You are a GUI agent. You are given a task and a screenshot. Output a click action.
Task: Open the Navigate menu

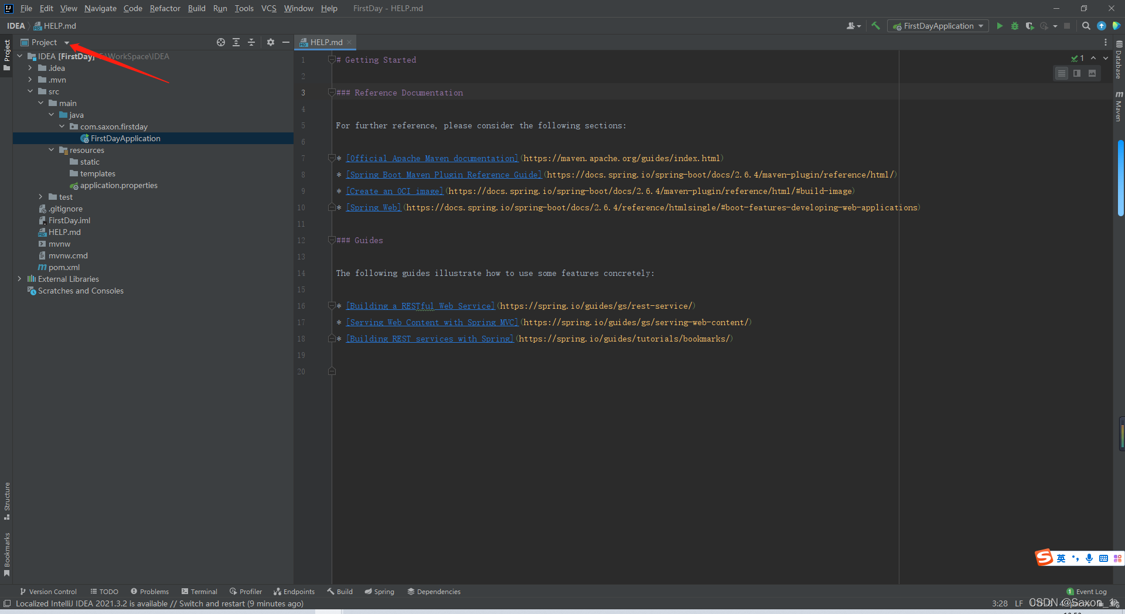coord(100,8)
